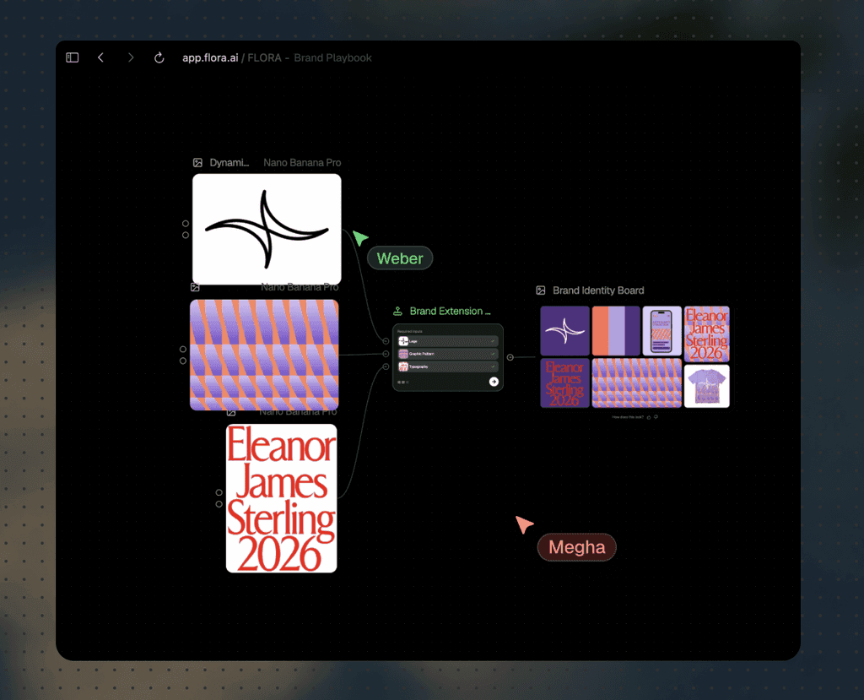Viewport: 864px width, 700px height.
Task: Select the Eleanor James Sterling typography node
Action: [282, 498]
